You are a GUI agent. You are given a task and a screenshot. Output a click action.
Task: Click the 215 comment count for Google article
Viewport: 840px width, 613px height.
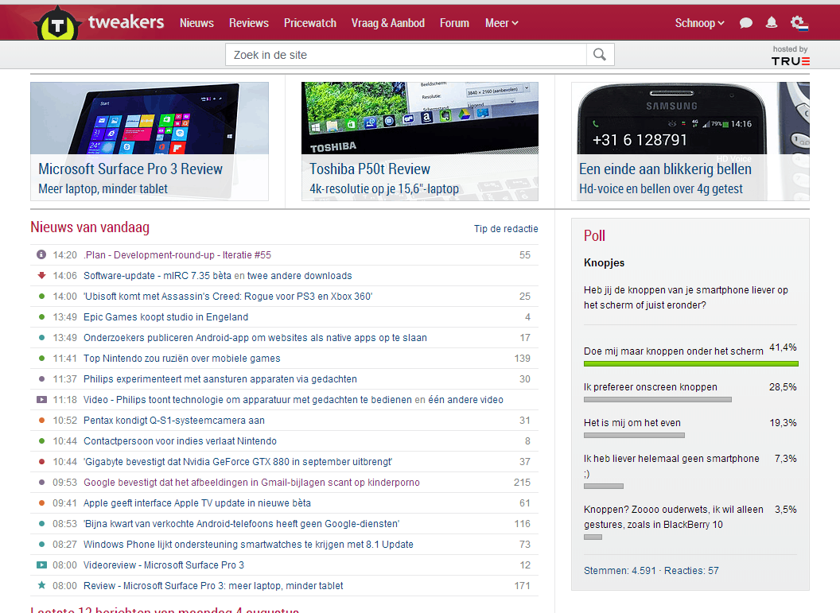point(522,483)
